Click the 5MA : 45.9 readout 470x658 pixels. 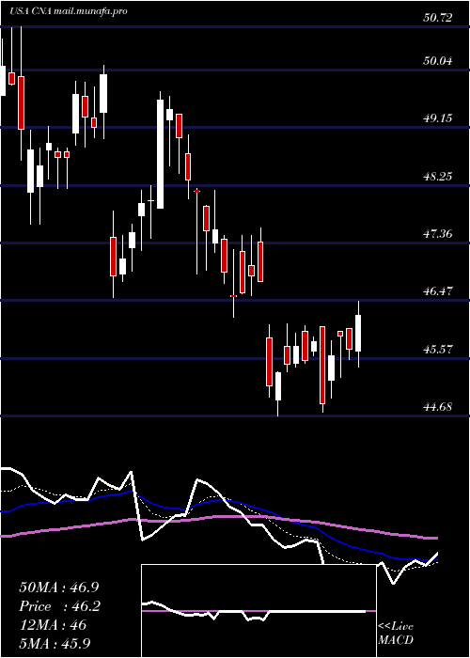click(x=55, y=643)
